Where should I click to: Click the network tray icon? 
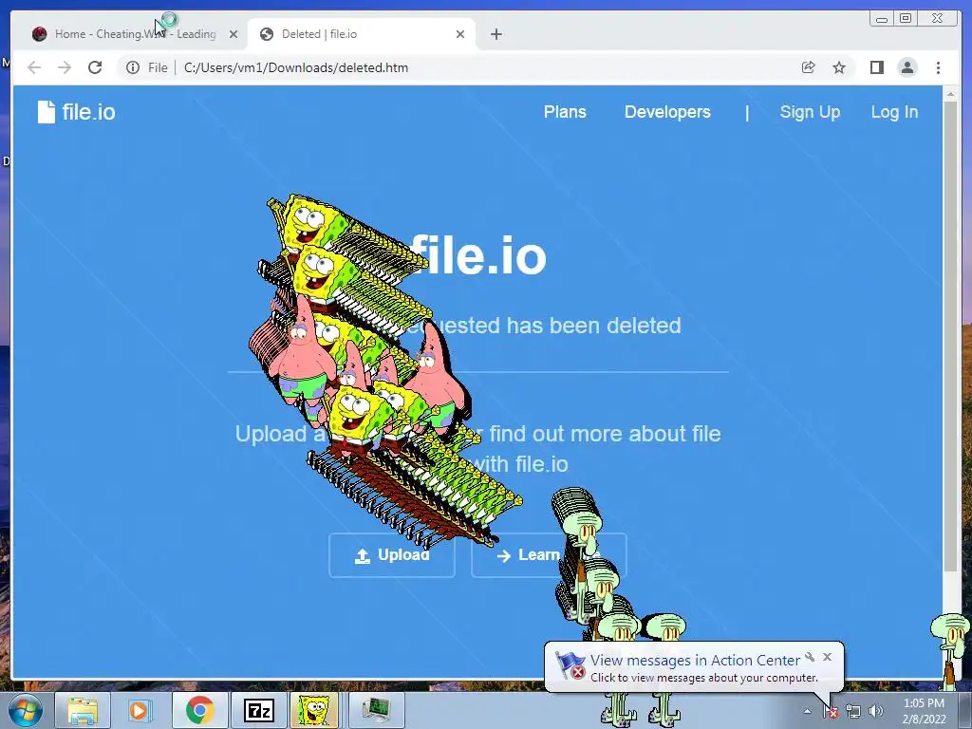pos(853,712)
